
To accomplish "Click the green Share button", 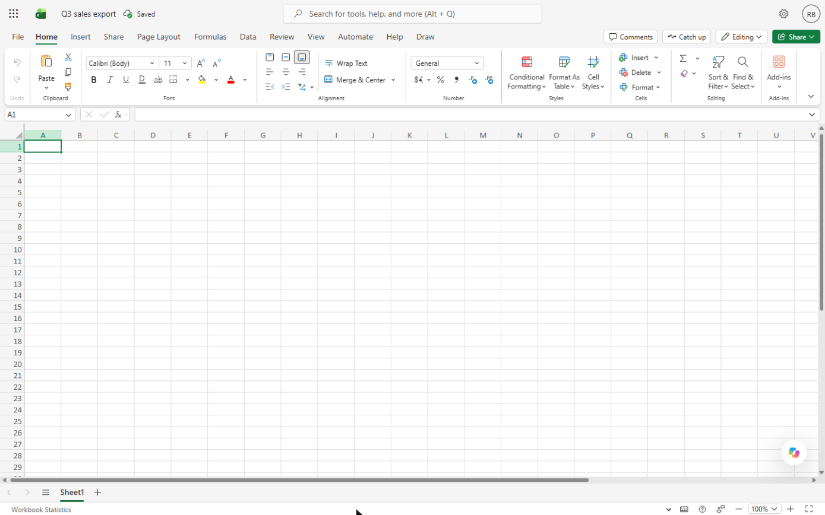I will [796, 37].
